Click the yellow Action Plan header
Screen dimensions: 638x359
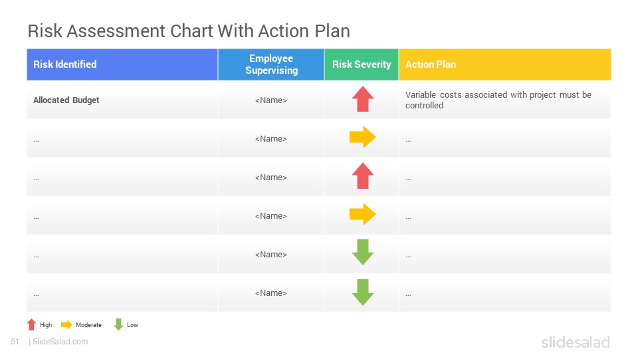tap(505, 64)
